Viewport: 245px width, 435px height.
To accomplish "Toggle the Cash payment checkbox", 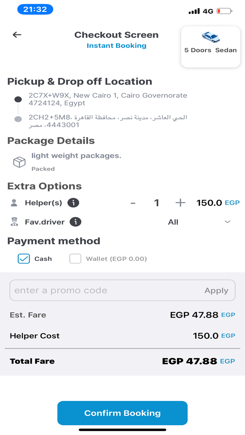I will 24,259.
